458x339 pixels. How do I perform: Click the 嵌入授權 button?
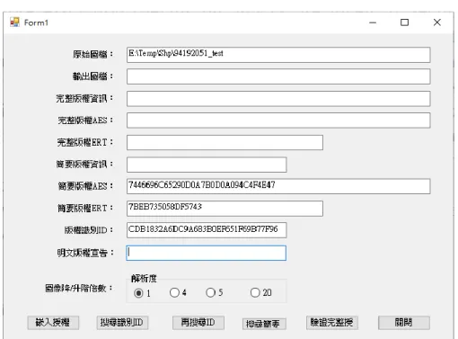[53, 323]
